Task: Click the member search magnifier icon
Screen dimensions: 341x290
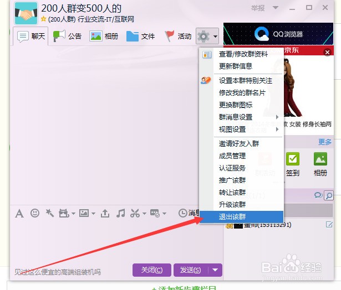Action: [x=329, y=195]
